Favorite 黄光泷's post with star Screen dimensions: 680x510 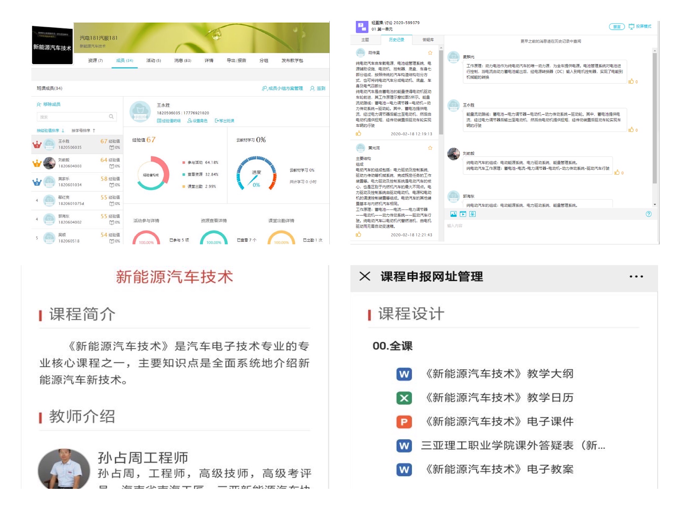click(430, 148)
